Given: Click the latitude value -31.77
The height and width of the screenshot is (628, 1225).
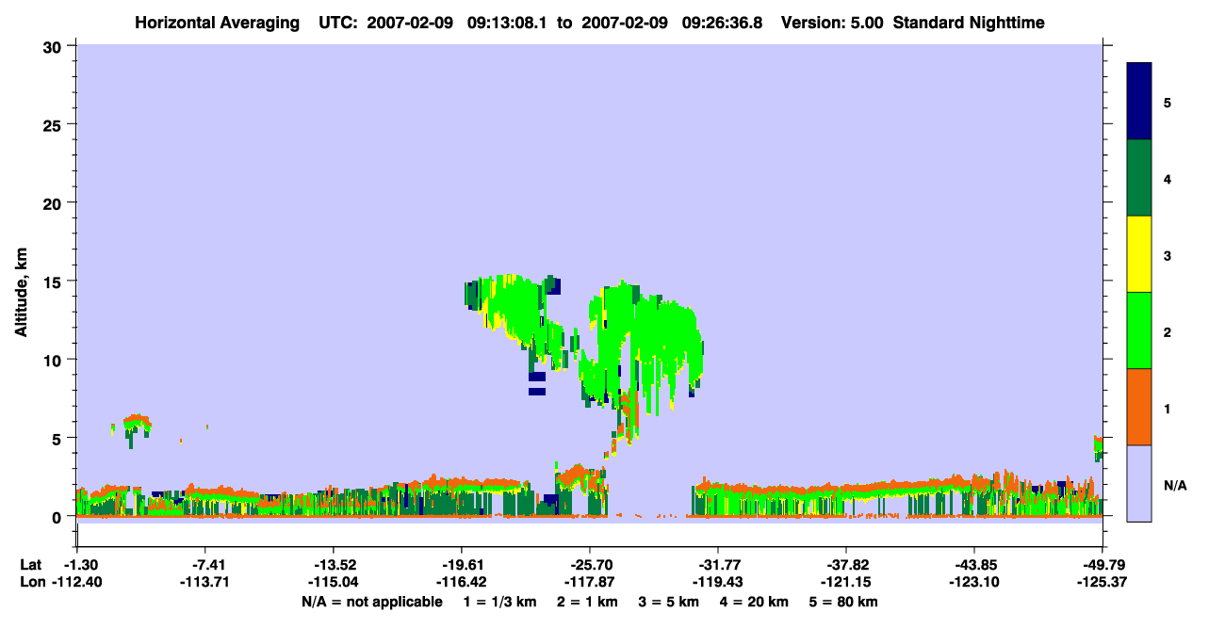Looking at the screenshot, I should 717,565.
